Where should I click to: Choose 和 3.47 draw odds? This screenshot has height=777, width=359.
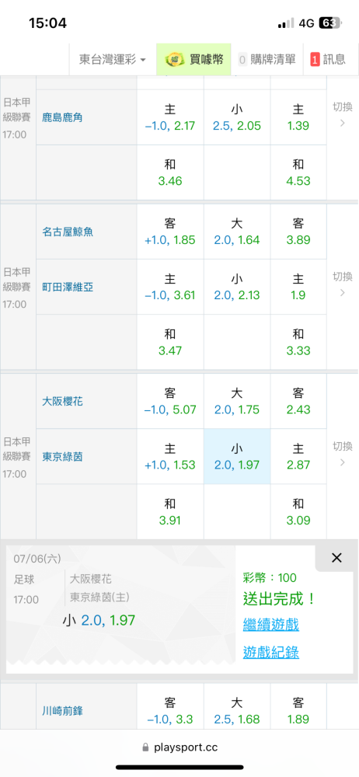(170, 343)
